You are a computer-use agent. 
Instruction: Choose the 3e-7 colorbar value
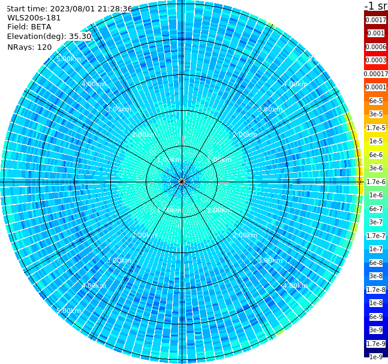pyautogui.click(x=376, y=222)
